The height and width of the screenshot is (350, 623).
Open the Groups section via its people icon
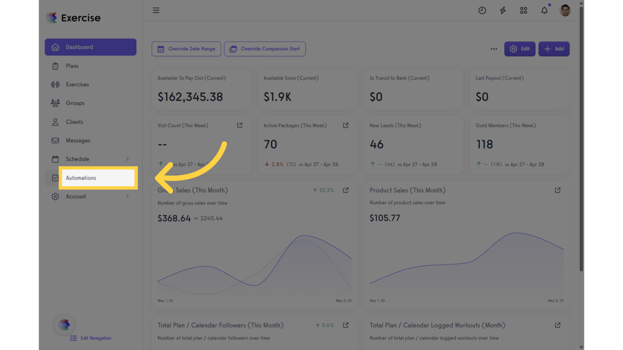tap(55, 103)
